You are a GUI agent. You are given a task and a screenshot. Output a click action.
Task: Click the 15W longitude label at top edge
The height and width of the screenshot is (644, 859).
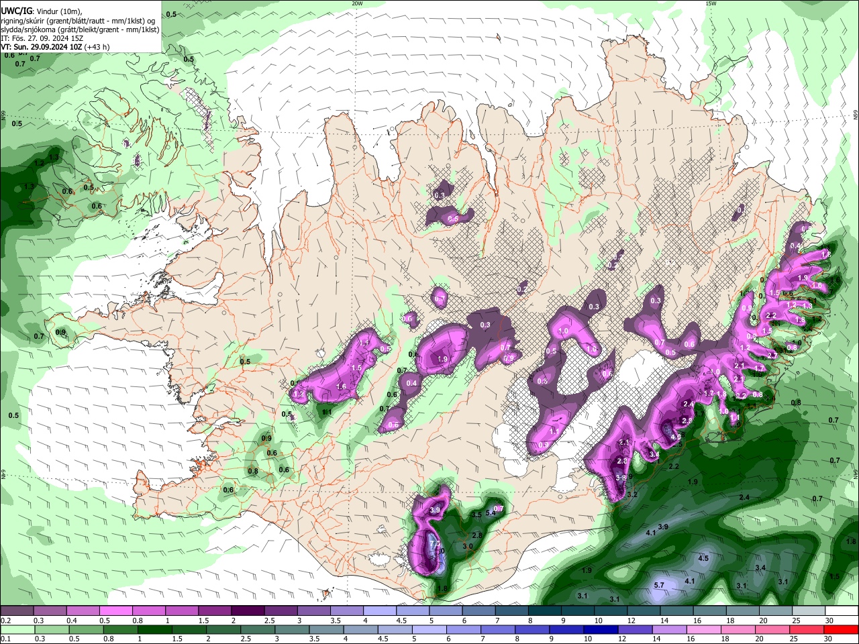click(711, 3)
